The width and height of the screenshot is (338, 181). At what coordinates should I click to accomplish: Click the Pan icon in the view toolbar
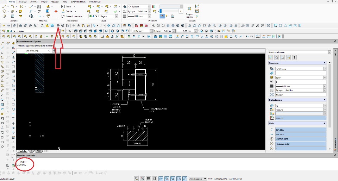click(x=109, y=26)
